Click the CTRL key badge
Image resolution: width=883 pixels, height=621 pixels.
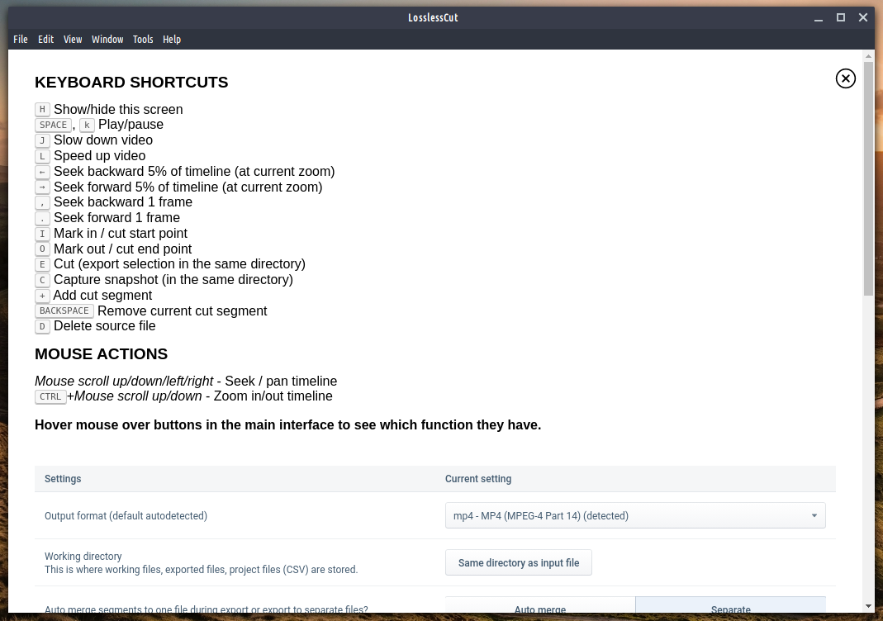coord(50,396)
